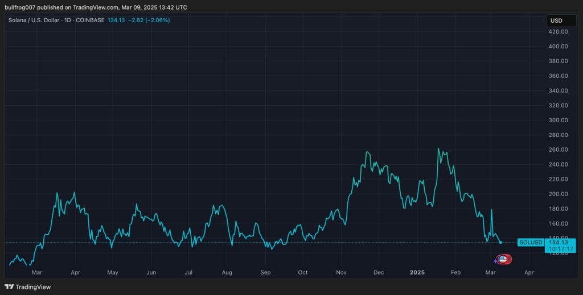Screen dimensions: 583x295
Task: Click the 260.00 price axis label
Action: tap(558, 149)
